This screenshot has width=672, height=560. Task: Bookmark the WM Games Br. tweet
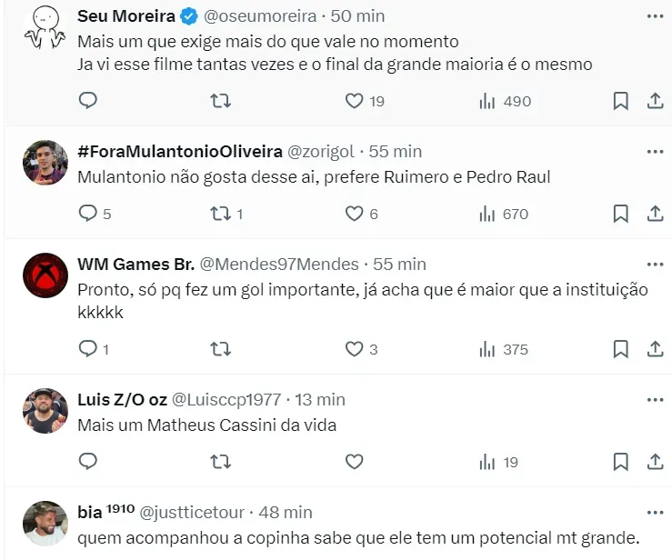[620, 349]
